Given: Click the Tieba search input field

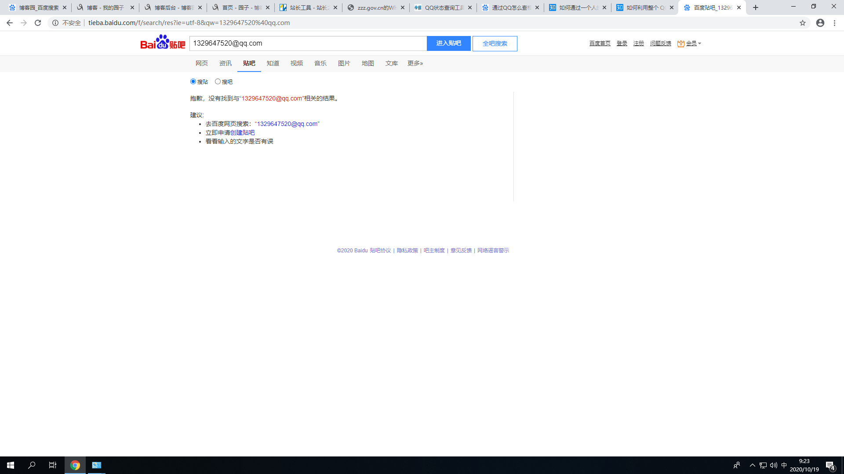Looking at the screenshot, I should tap(308, 43).
